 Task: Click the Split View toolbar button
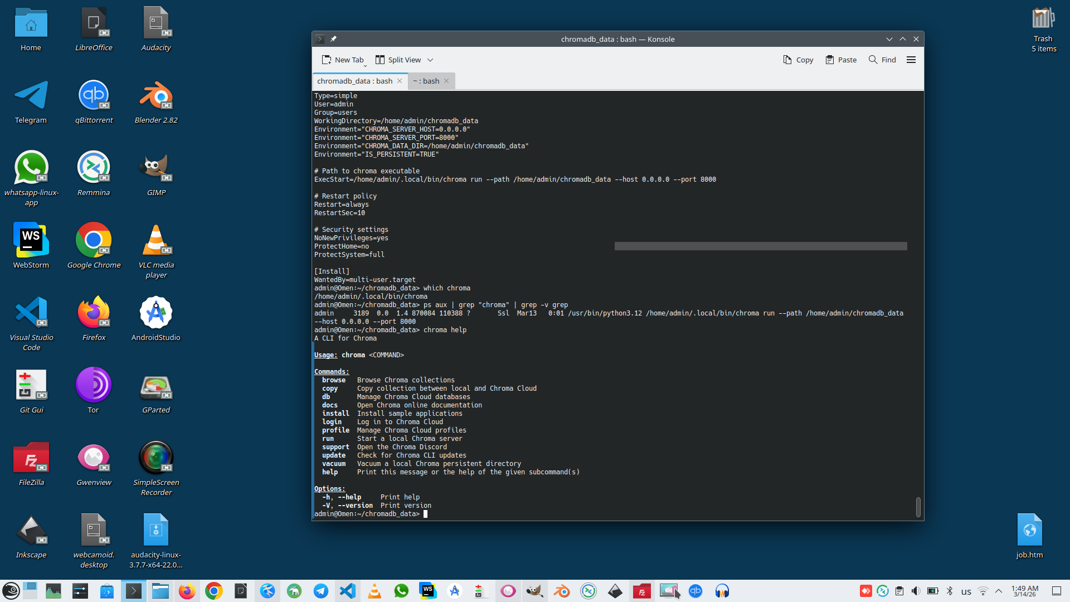click(398, 60)
